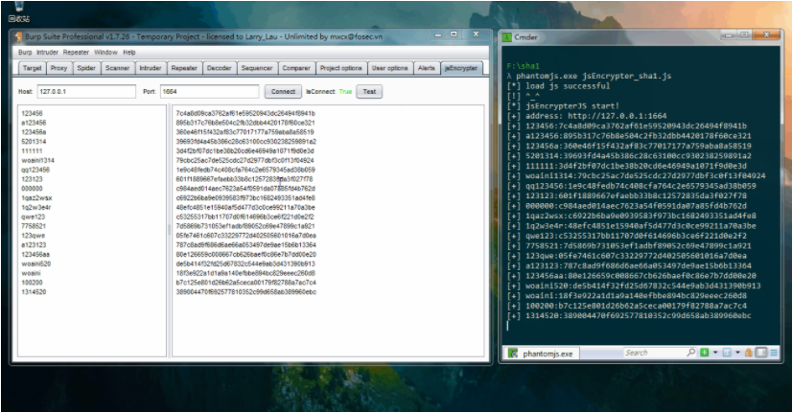Click the Test button
The width and height of the screenshot is (792, 412).
tap(369, 91)
